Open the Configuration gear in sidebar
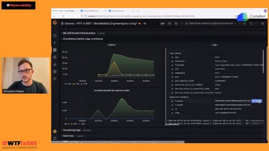Screen dimensions: 269x151 (x=55, y=72)
